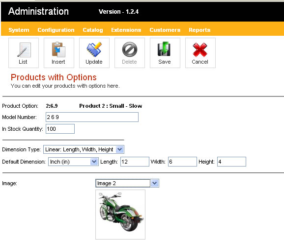The height and width of the screenshot is (240, 284).
Task: Open the Reports menu
Action: [x=199, y=30]
